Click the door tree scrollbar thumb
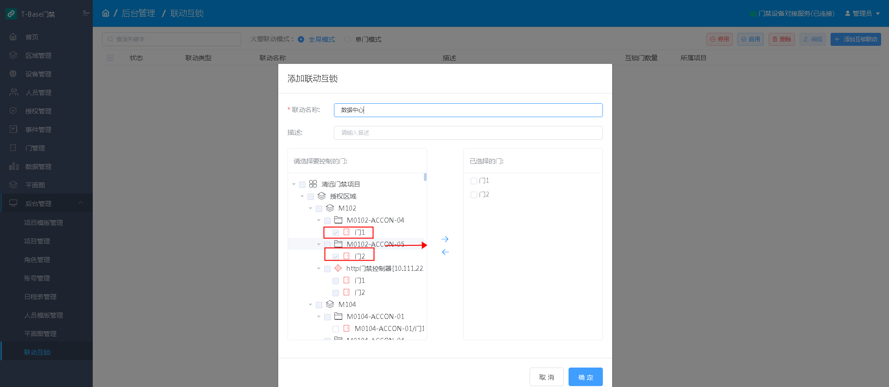889x387 pixels. tap(425, 177)
